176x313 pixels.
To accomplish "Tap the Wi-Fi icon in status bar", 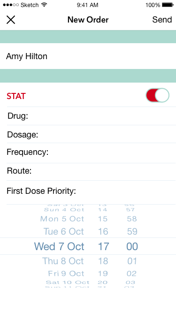I will click(44, 5).
